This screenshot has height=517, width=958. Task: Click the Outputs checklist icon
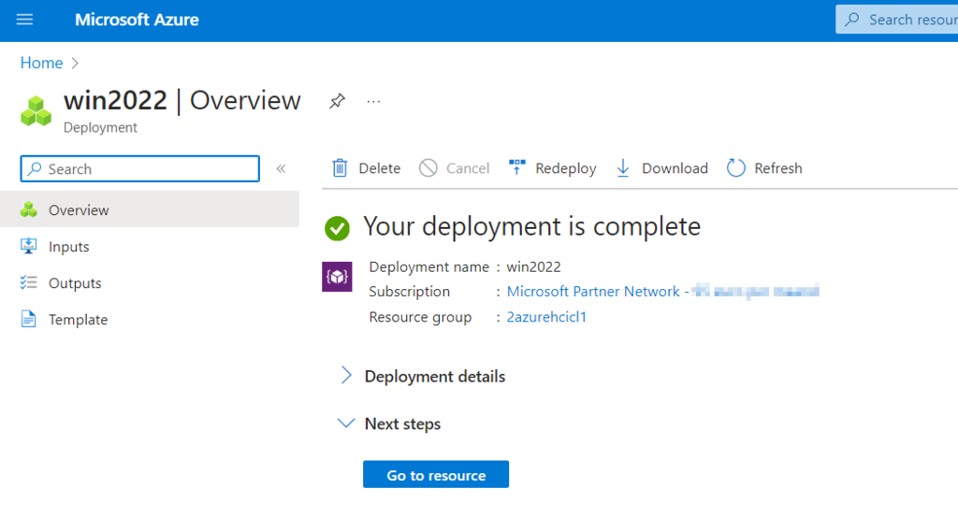pos(29,282)
